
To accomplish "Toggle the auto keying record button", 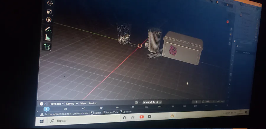I will pos(137,102).
